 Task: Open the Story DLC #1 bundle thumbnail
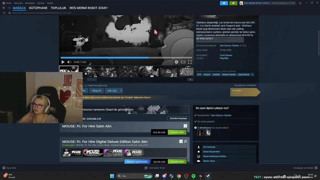pyautogui.click(x=114, y=152)
